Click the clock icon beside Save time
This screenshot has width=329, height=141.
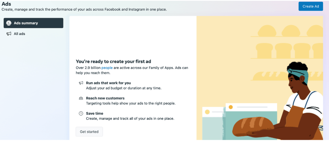click(x=81, y=113)
